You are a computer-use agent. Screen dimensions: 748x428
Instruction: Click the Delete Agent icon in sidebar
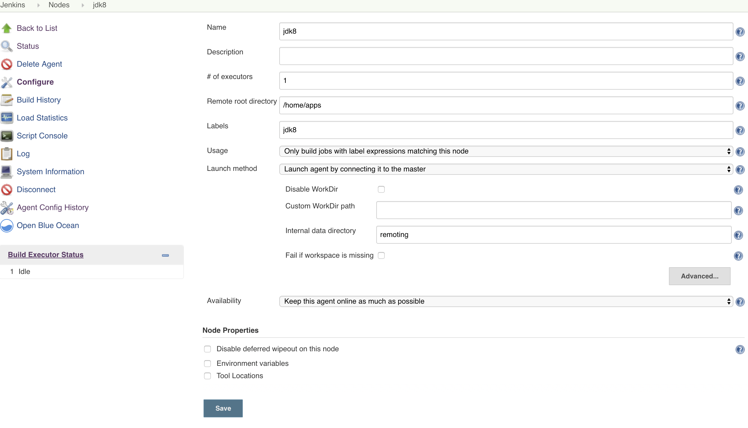click(x=6, y=64)
